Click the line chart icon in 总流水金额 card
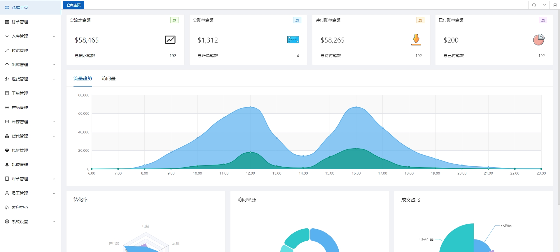Image resolution: width=560 pixels, height=252 pixels. coord(170,40)
